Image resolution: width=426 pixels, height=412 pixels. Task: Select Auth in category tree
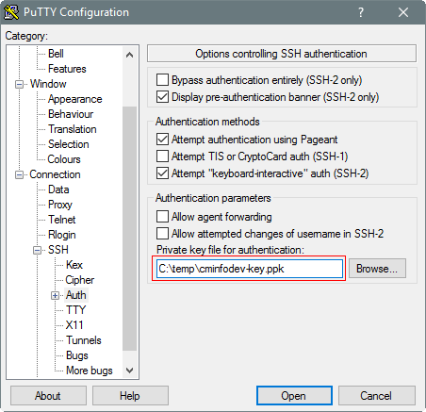(x=76, y=295)
